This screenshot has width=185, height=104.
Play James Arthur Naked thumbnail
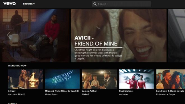[x=100, y=79]
